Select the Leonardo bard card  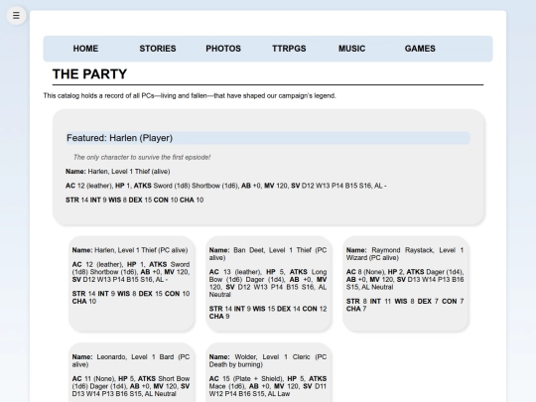131,372
